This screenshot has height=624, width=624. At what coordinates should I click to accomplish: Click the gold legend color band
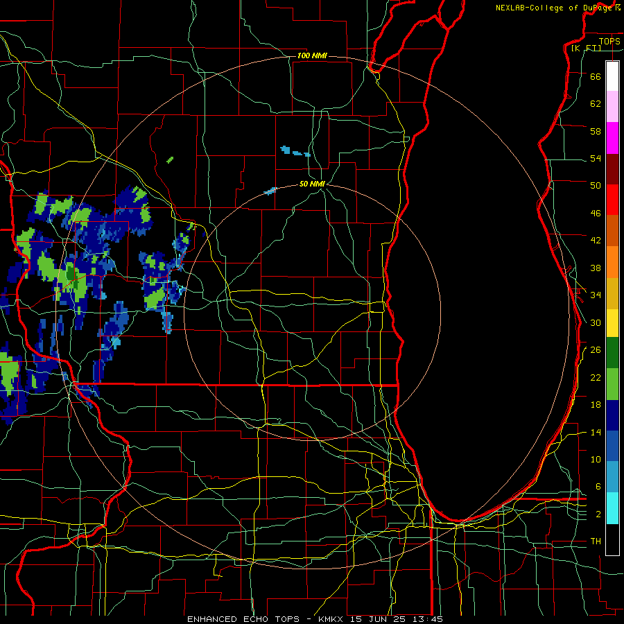point(612,293)
